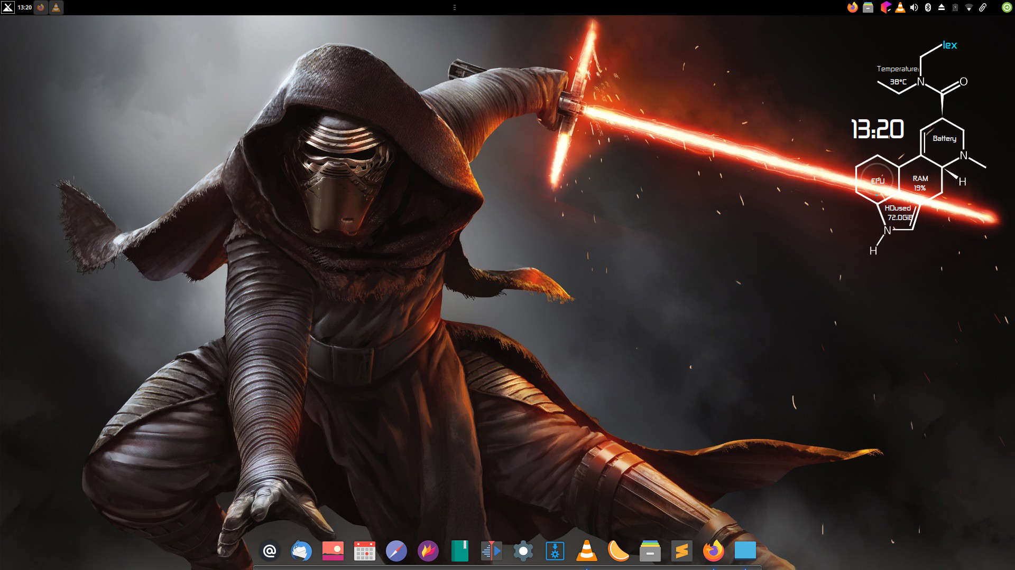Image resolution: width=1015 pixels, height=570 pixels.
Task: Launch Sublime Text from the dock
Action: pos(682,551)
